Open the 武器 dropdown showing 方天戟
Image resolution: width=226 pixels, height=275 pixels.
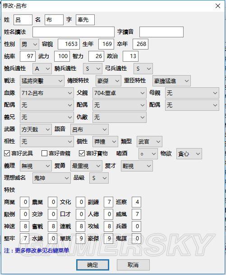36,130
